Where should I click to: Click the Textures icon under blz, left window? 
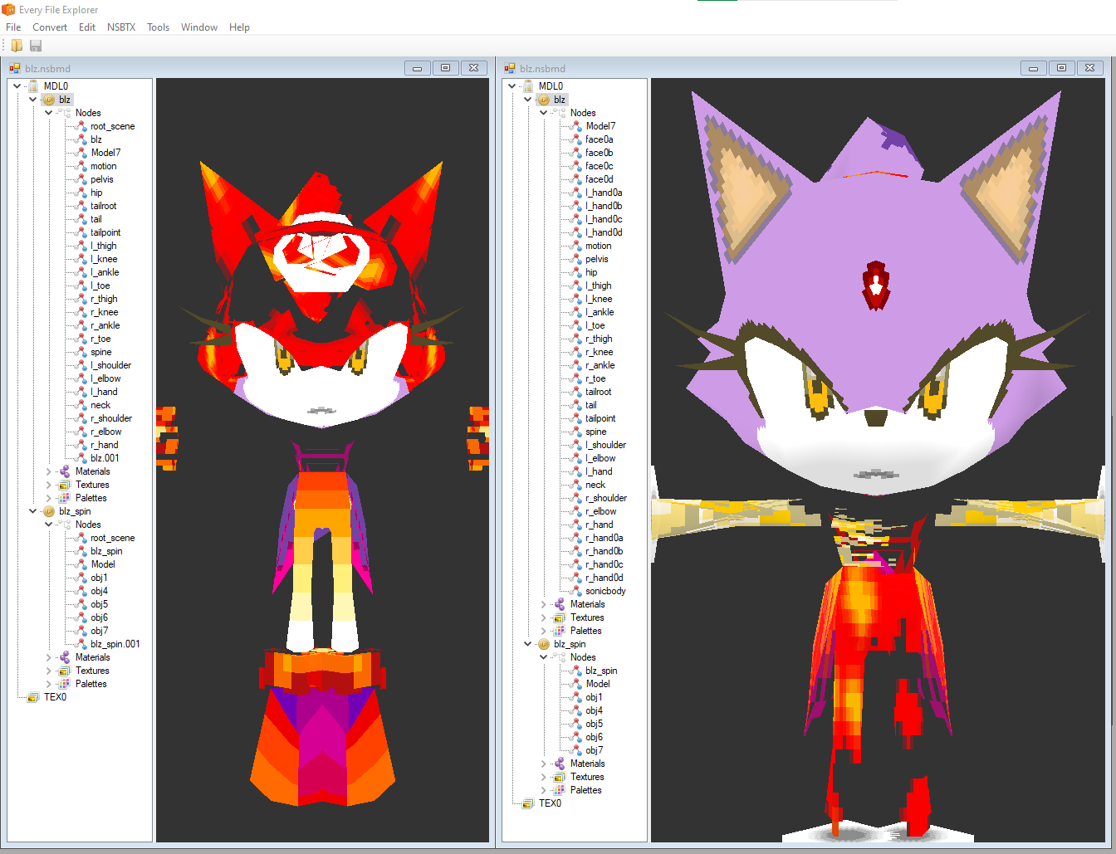point(65,485)
